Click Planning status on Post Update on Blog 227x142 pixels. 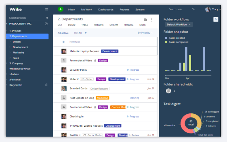pyautogui.click(x=134, y=98)
